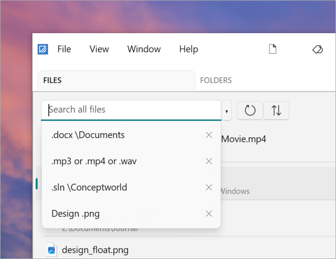Open the View menu

99,49
